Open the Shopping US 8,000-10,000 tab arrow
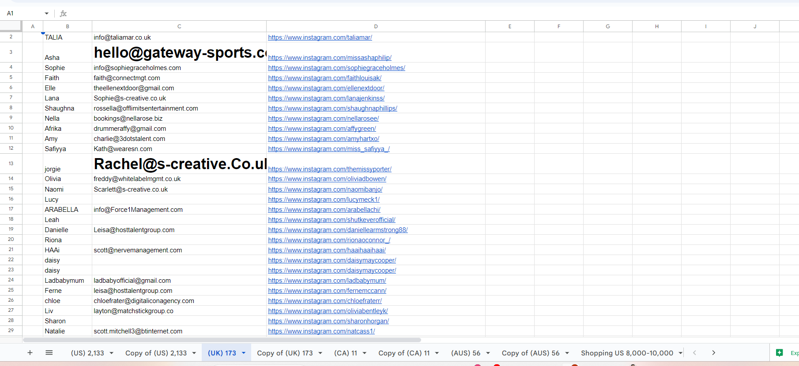 pyautogui.click(x=681, y=353)
